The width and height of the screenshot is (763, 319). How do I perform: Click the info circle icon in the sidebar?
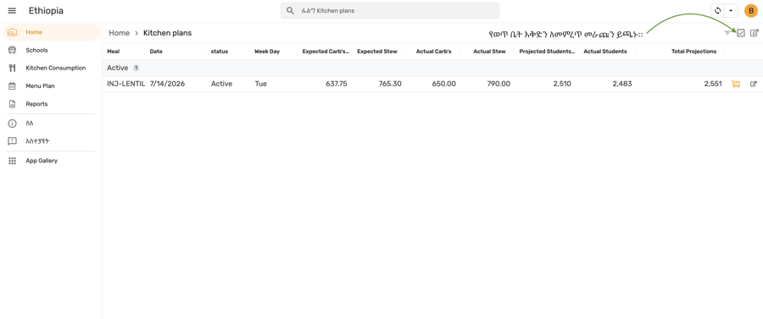coord(13,124)
